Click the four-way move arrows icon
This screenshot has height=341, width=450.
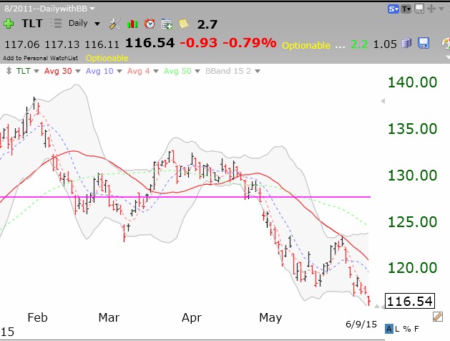431,9
